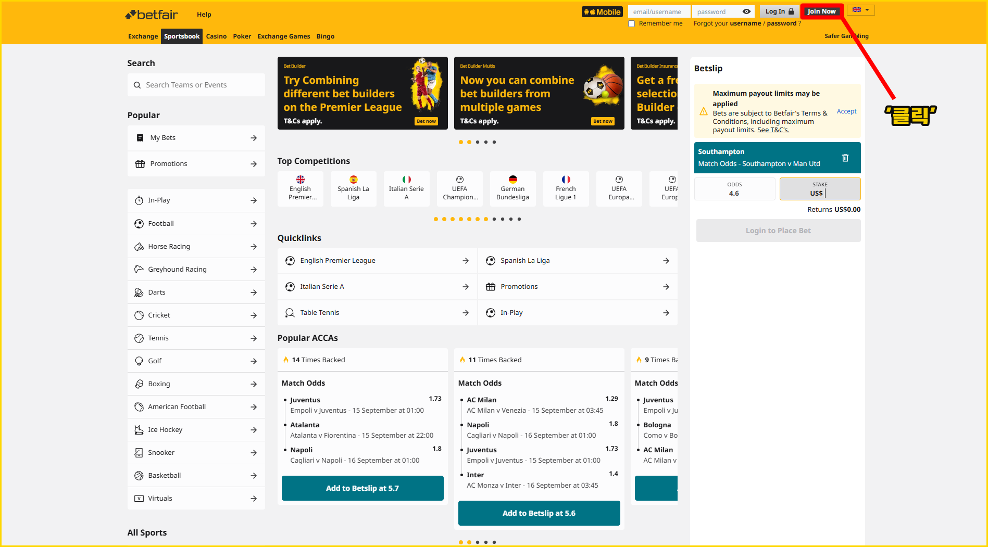Open Spanish La Liga competition tile
988x547 pixels.
pos(354,188)
